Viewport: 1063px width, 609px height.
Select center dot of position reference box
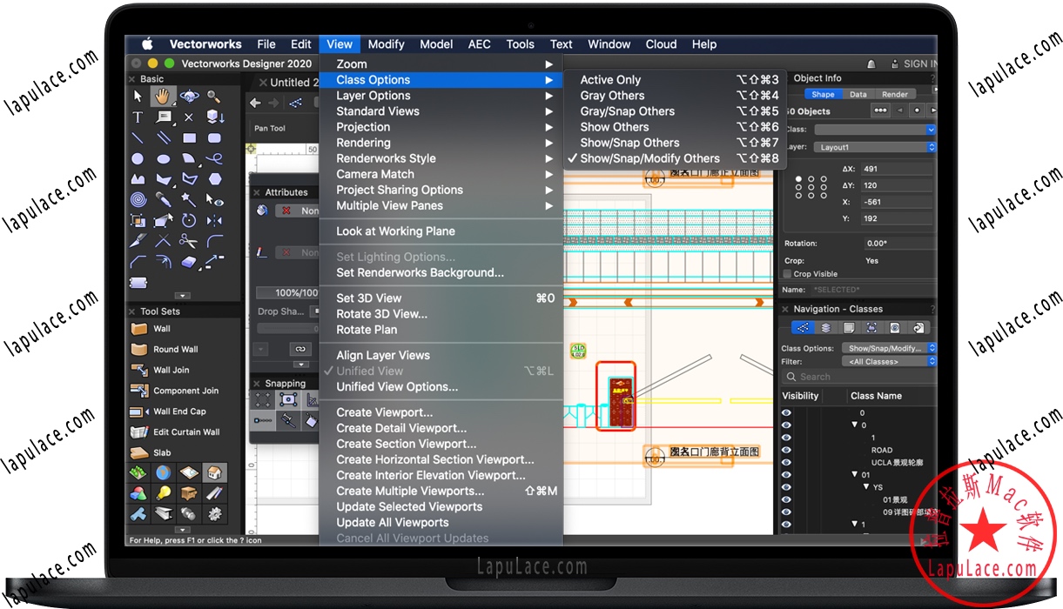point(811,185)
